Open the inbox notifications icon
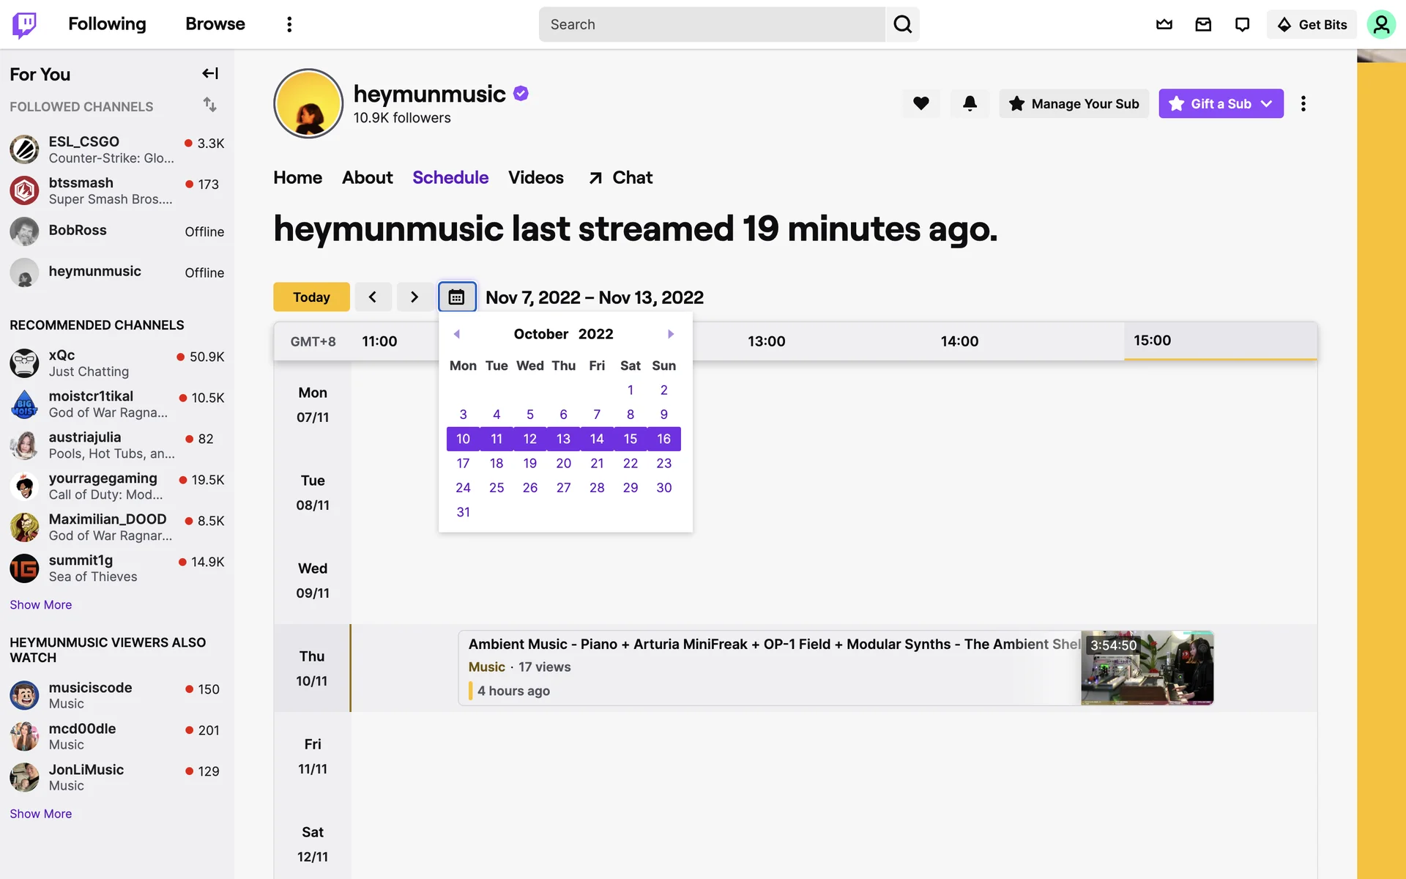 tap(1203, 24)
